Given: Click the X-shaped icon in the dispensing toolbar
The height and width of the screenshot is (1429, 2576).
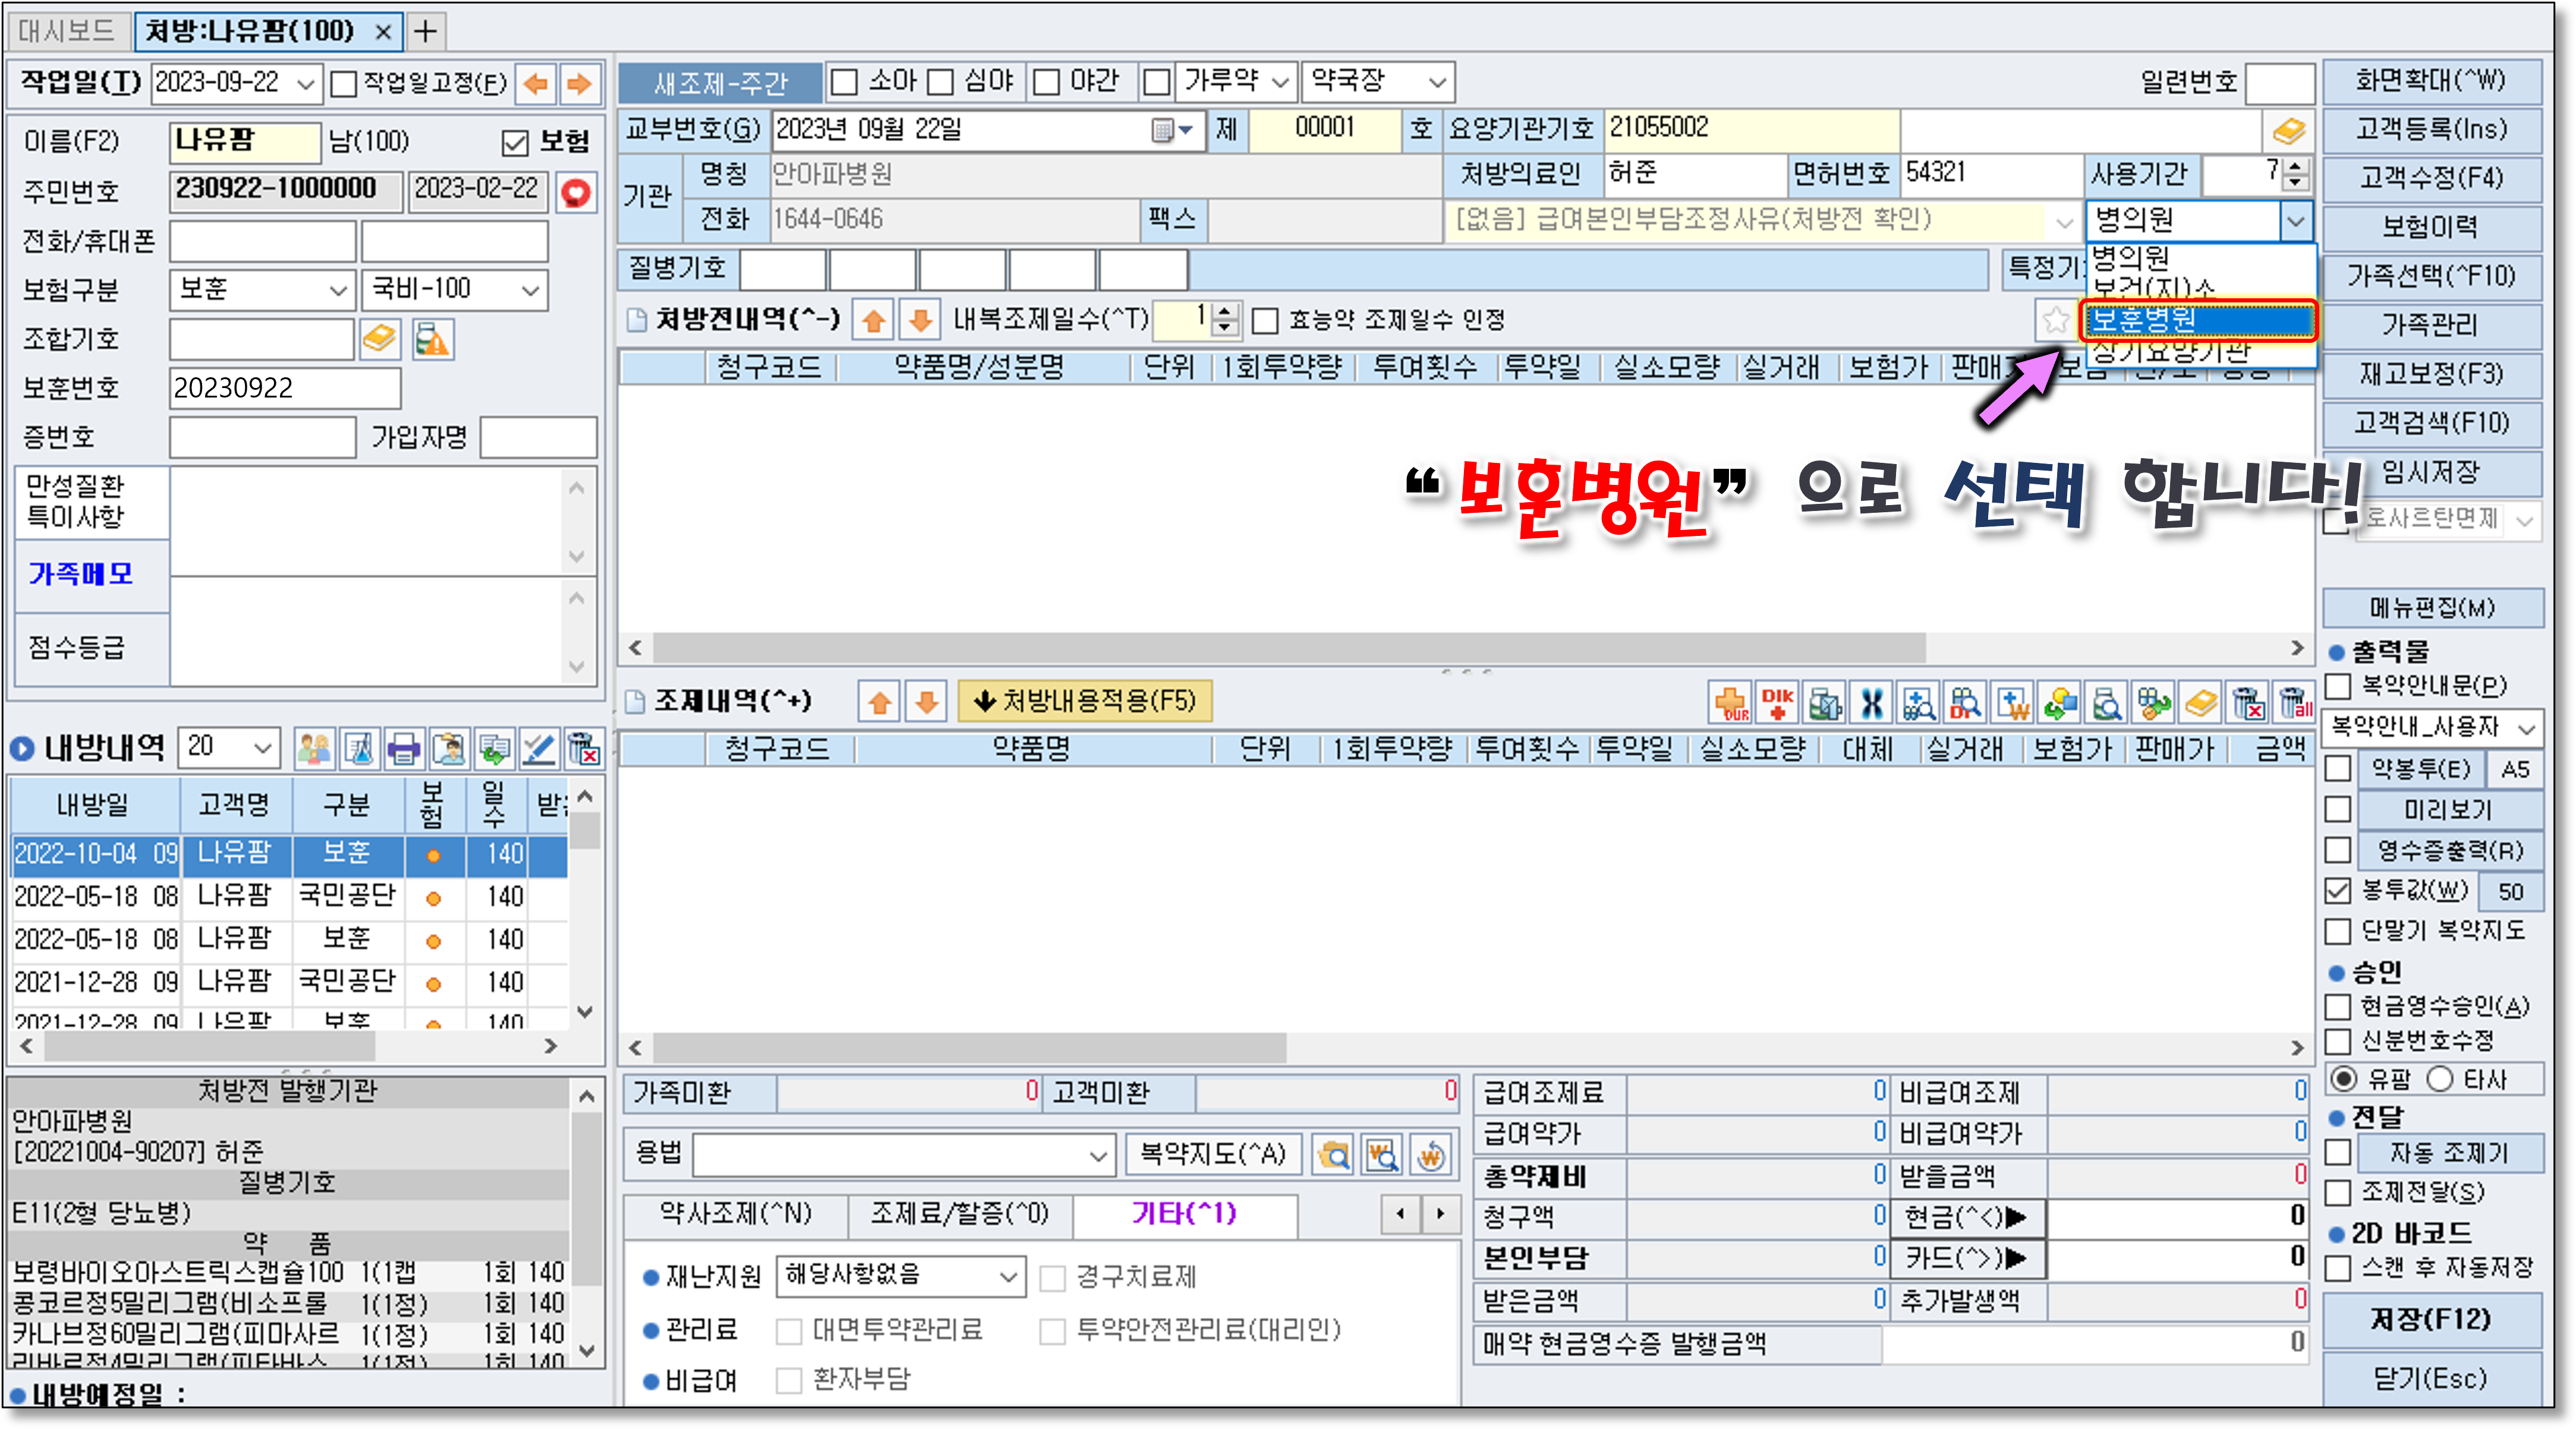Looking at the screenshot, I should (1871, 703).
